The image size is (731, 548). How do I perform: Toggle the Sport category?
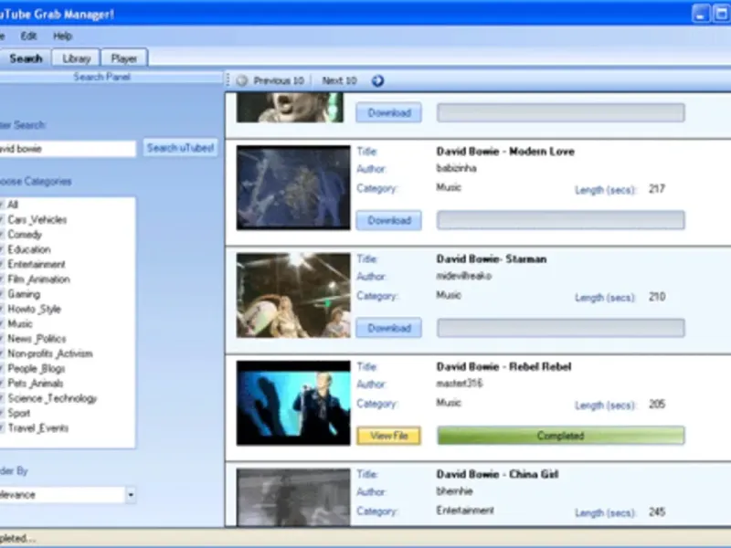[18, 414]
